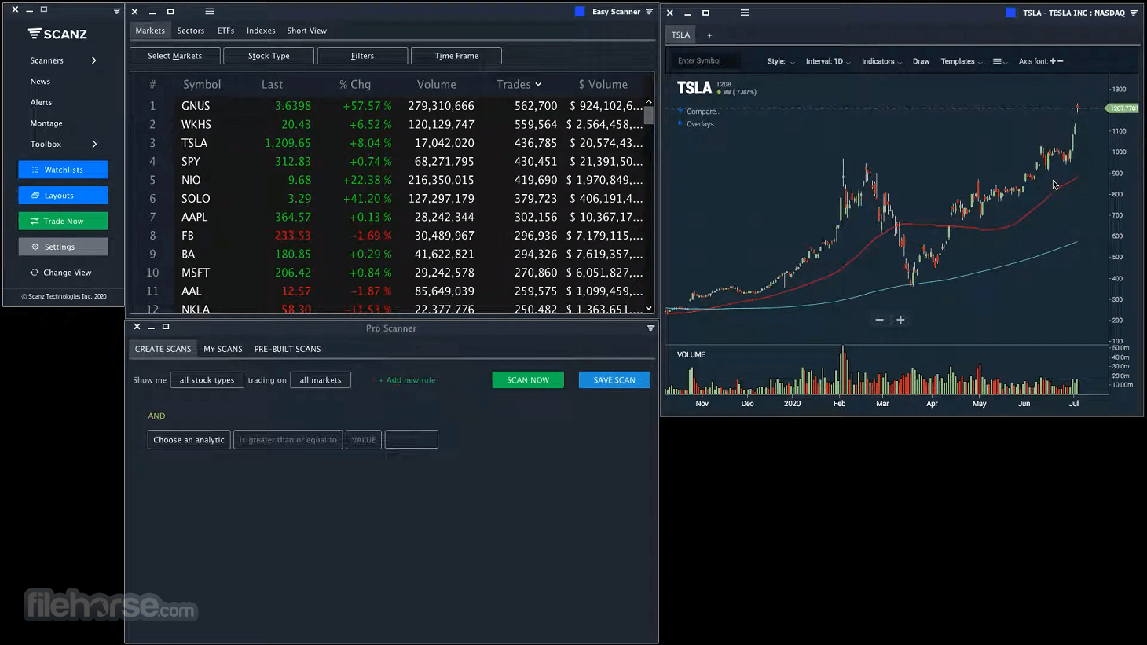
Task: Open the filter icon beside TSLA - TESLA INC title
Action: (x=1134, y=13)
